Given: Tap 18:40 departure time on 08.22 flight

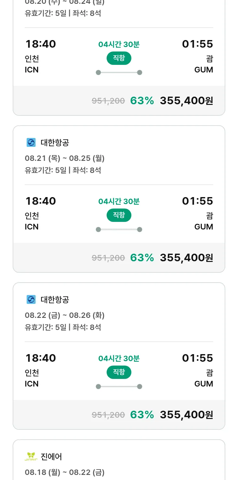Looking at the screenshot, I should pos(41,358).
